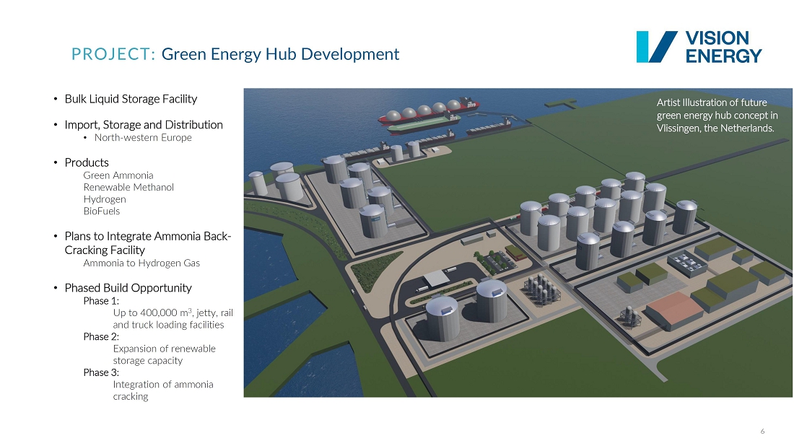
Task: Click 'Ammonia to Hydrogen Gas' text
Action: [x=141, y=263]
